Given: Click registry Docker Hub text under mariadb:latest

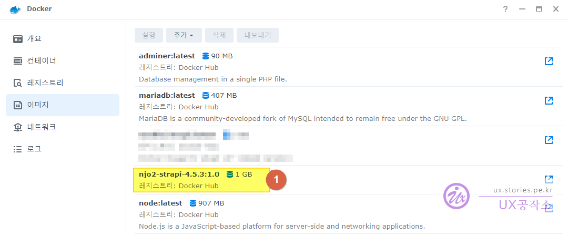Looking at the screenshot, I should tap(179, 107).
